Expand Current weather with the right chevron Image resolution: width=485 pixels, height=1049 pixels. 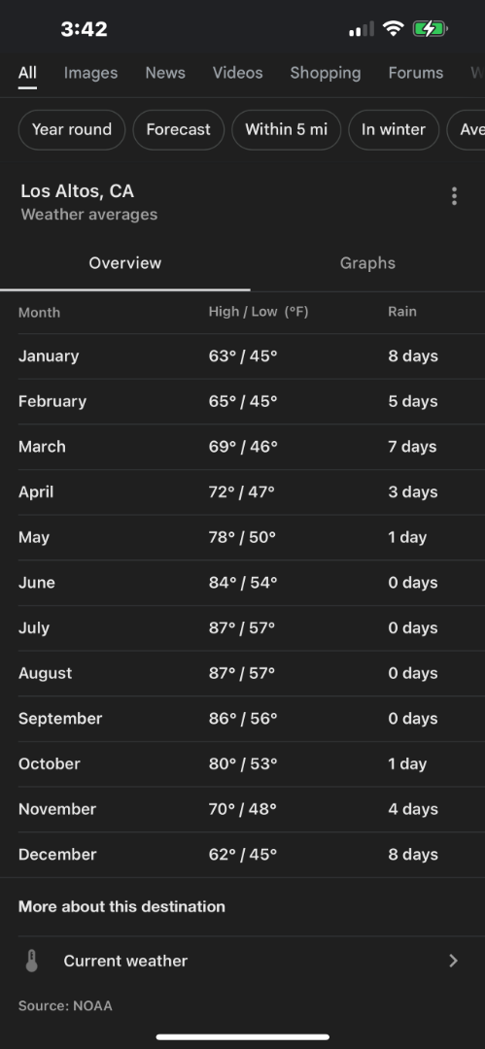454,961
